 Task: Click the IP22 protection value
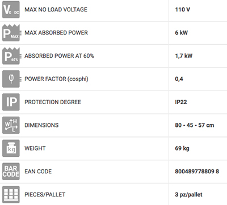[x=181, y=102]
